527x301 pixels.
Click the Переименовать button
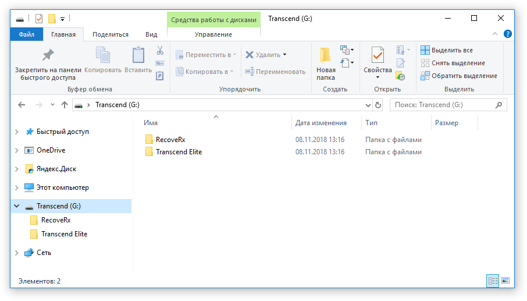(275, 72)
